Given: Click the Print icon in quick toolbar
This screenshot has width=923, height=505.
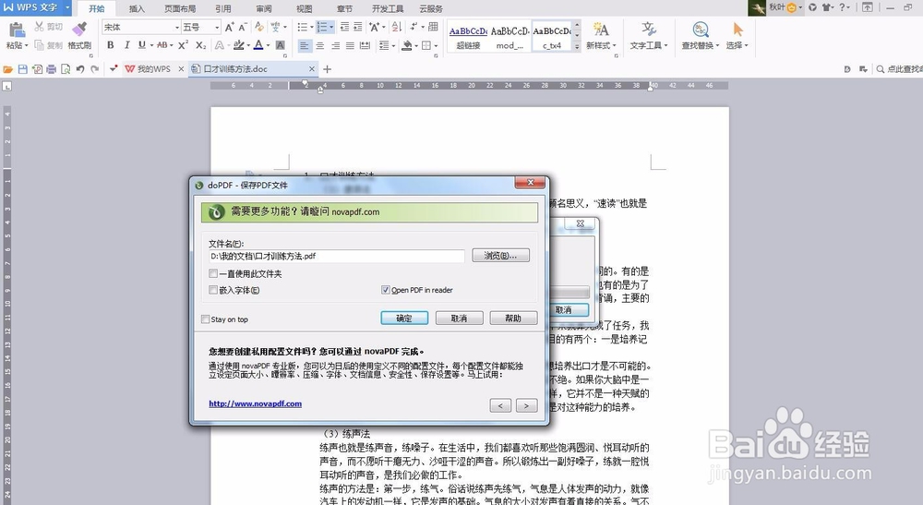Looking at the screenshot, I should click(51, 69).
